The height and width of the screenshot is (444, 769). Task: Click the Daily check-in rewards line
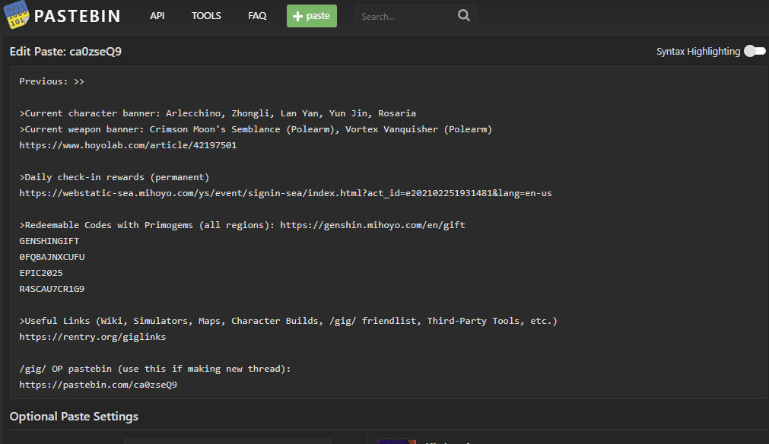pyautogui.click(x=114, y=177)
